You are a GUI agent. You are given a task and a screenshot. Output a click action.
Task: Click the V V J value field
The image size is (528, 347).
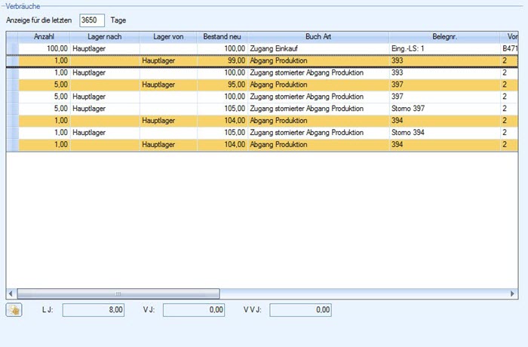[300, 310]
